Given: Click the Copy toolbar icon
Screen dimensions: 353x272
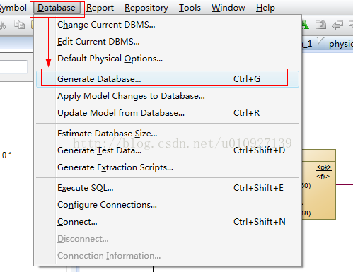Looking at the screenshot, I should pos(19,25).
